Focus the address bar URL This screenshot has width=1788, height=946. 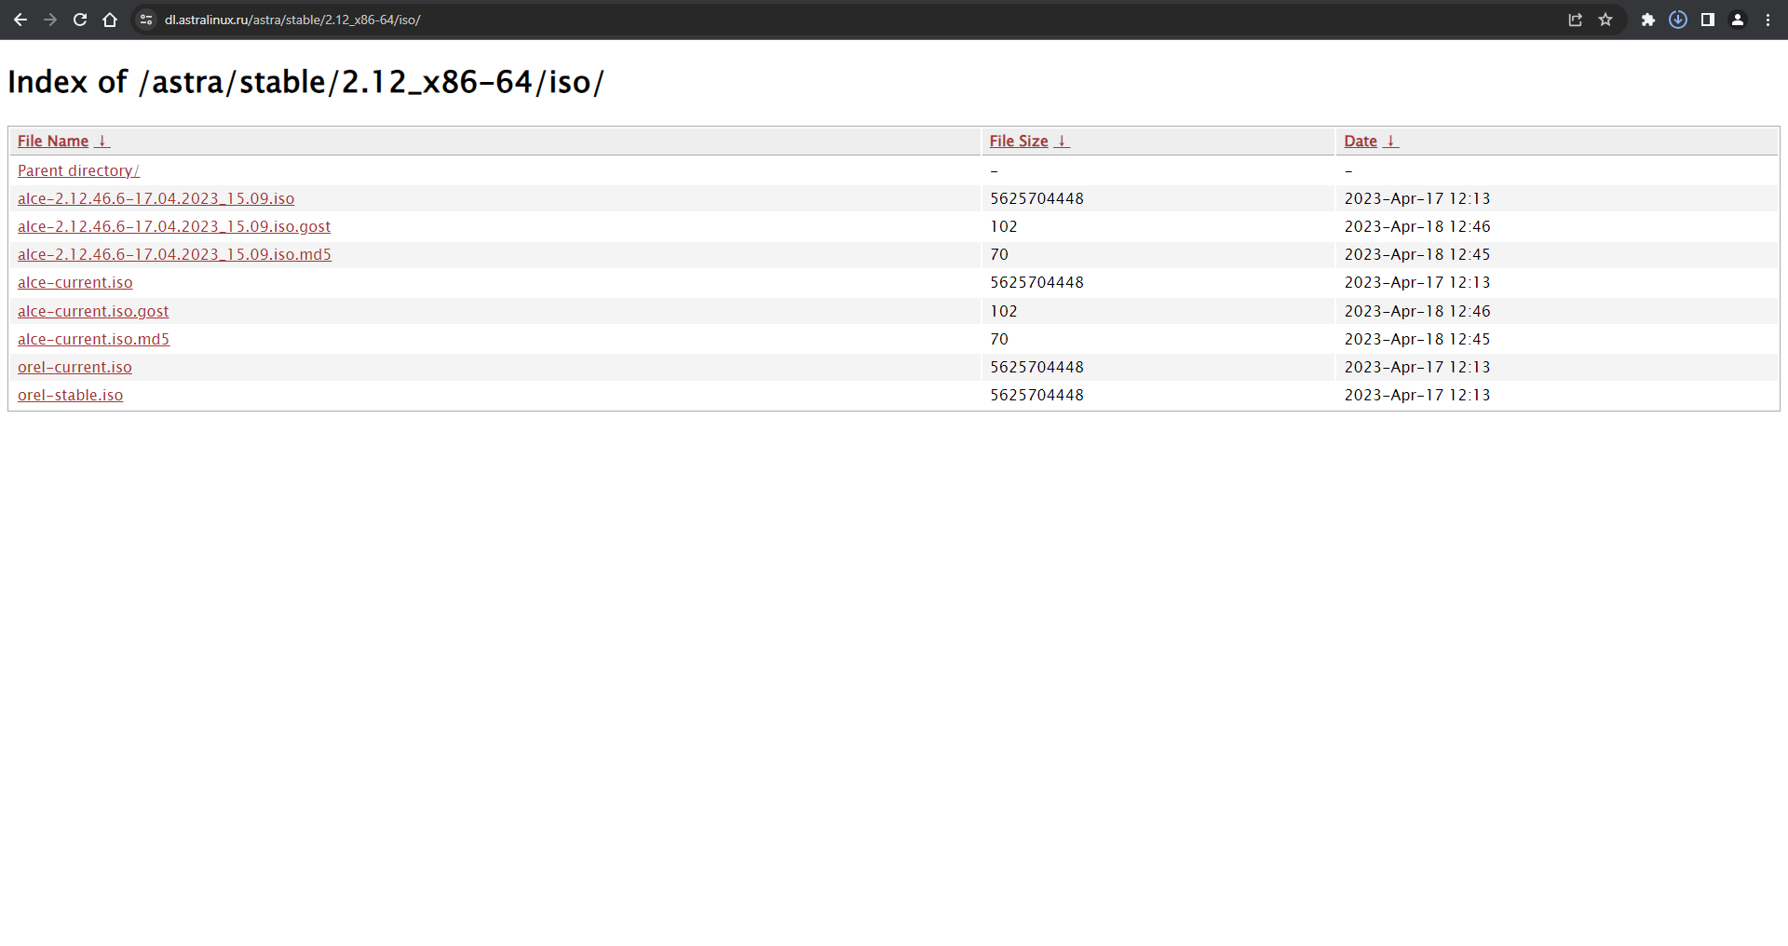(x=292, y=20)
